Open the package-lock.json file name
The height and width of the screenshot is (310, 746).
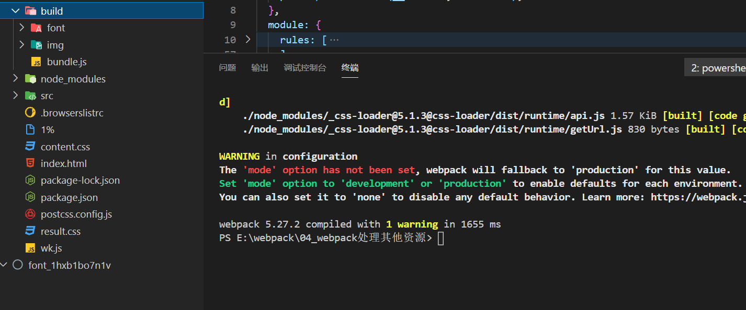pos(81,181)
